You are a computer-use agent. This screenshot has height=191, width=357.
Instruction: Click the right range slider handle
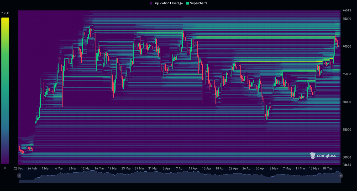[x=341, y=176]
